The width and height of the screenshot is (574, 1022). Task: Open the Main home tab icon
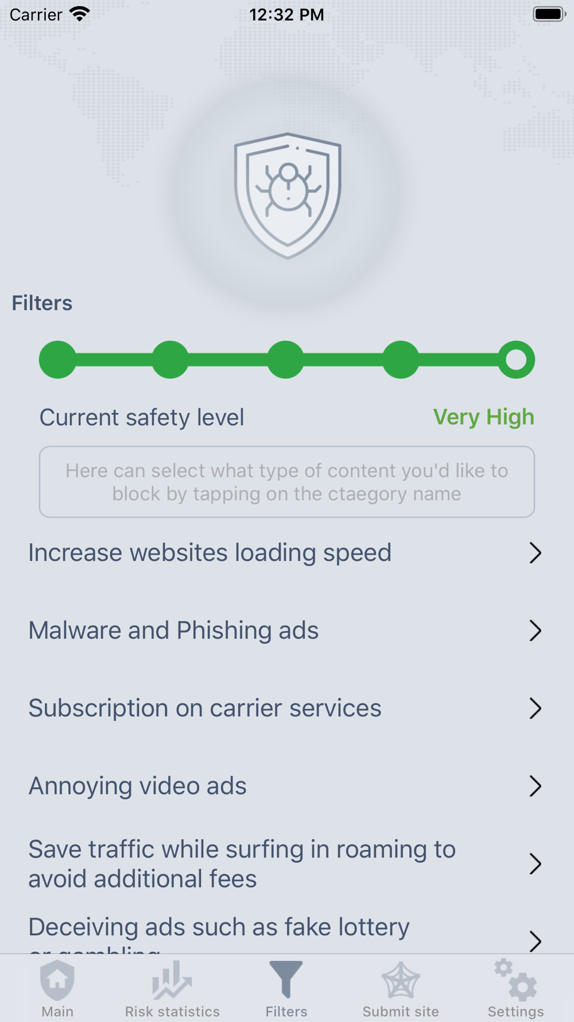(57, 980)
